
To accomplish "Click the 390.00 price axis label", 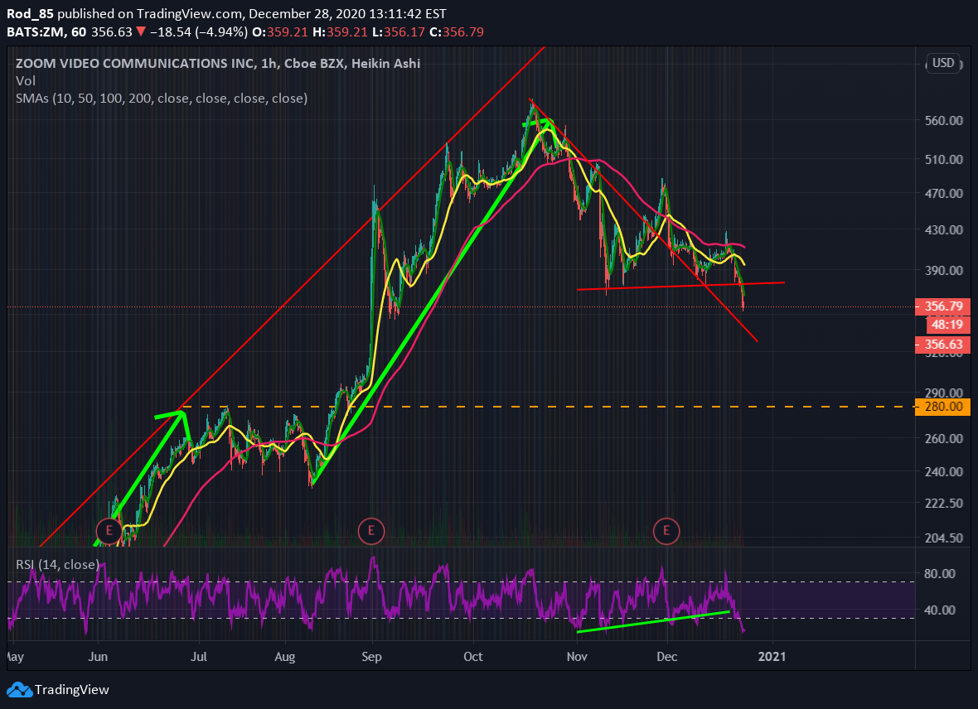I will (944, 270).
